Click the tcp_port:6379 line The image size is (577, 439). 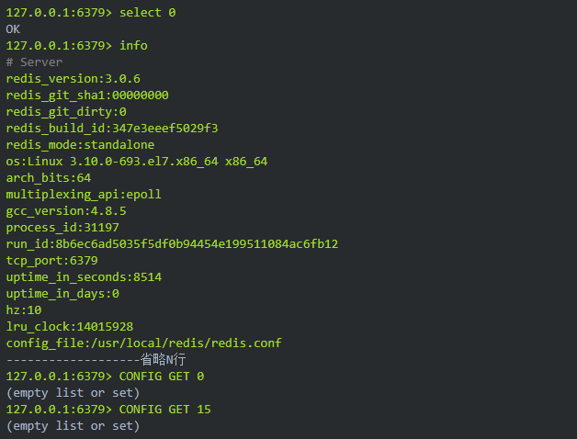point(51,261)
